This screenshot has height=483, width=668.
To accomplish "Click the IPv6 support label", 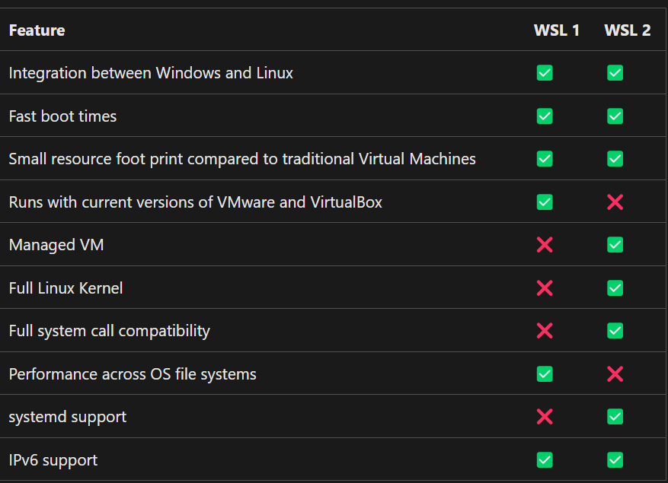I will pos(53,460).
